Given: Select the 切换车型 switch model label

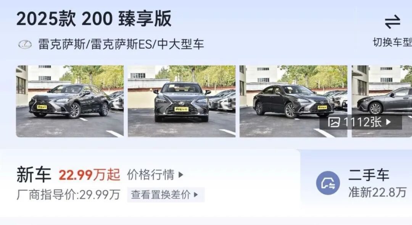Looking at the screenshot, I should 392,42.
